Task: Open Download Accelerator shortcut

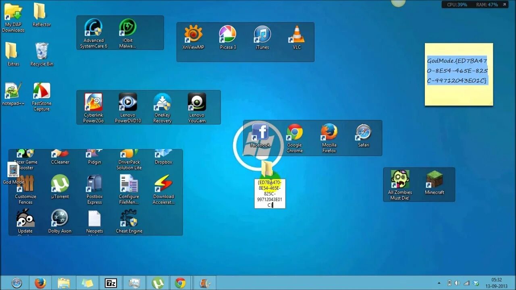Action: click(163, 189)
